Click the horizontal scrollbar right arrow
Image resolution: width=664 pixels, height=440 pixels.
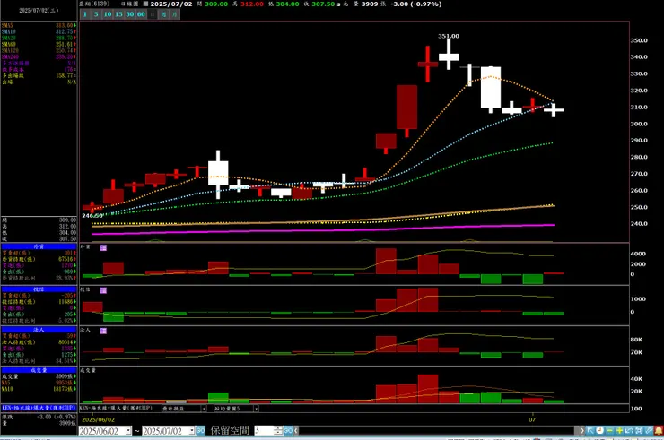point(582,431)
